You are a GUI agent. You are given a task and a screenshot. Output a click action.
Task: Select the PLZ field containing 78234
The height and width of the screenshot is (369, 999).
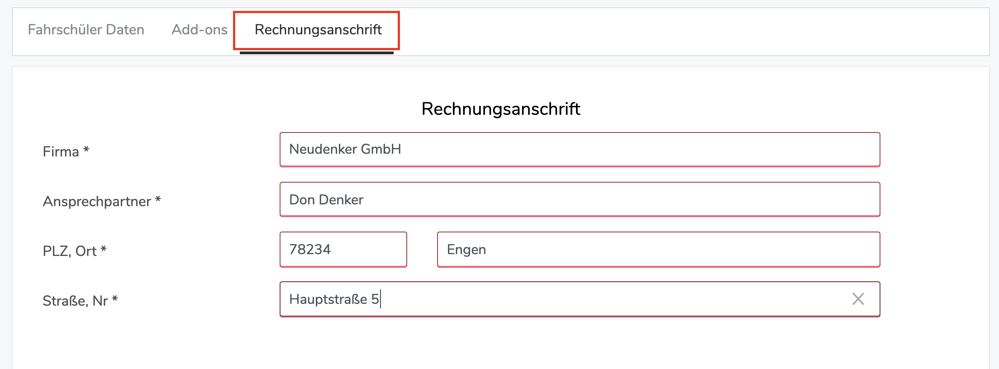click(343, 250)
